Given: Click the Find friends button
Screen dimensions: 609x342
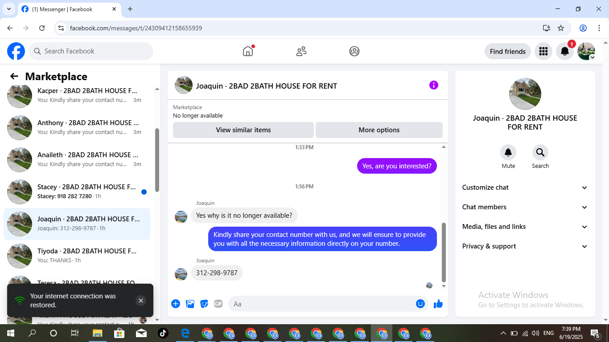Looking at the screenshot, I should point(508,51).
